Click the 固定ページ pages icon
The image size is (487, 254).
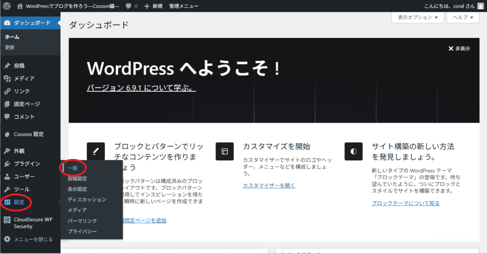[x=7, y=104]
